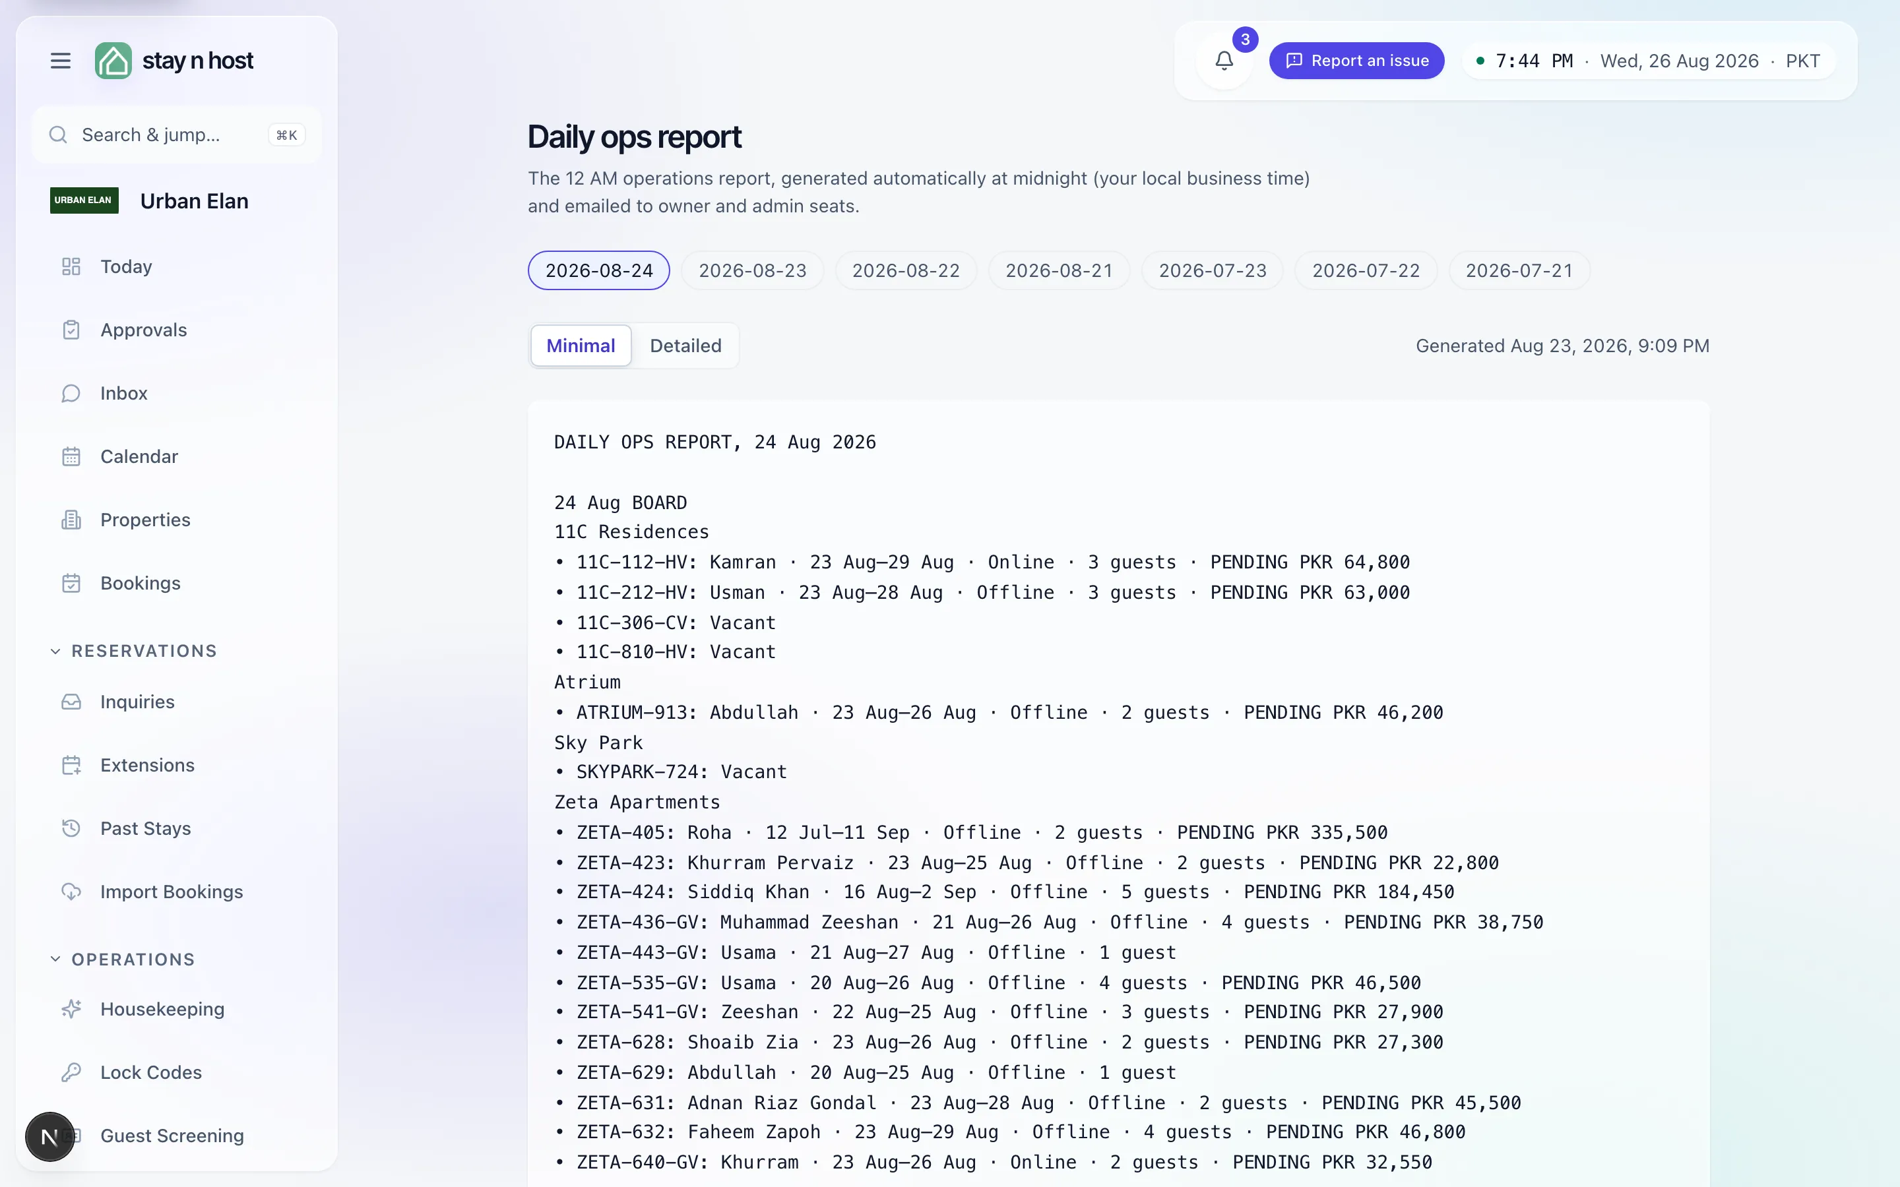Click the 11C-112-HV Kamran row
The height and width of the screenshot is (1187, 1900).
point(982,562)
